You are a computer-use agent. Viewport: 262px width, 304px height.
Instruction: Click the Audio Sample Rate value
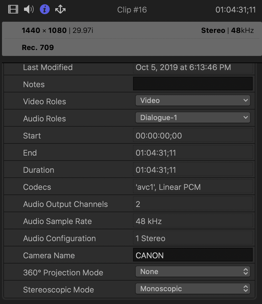pos(193,221)
